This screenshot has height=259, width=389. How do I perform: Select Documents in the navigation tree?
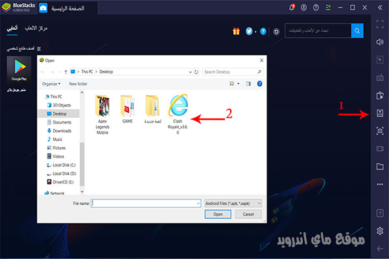pos(59,122)
